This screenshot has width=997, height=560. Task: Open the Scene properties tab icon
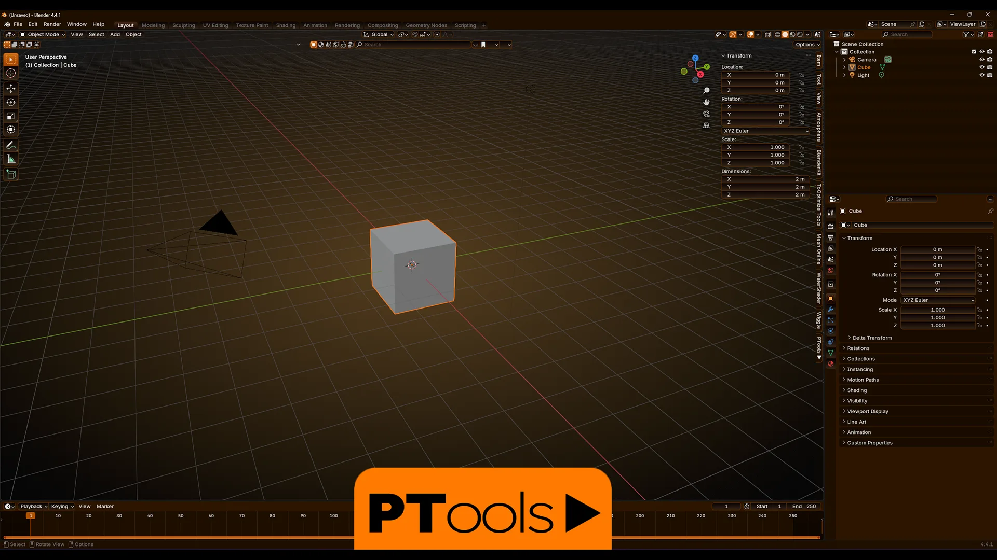830,259
